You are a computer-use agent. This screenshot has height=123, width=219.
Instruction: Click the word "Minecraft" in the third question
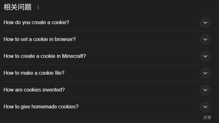coord(73,56)
